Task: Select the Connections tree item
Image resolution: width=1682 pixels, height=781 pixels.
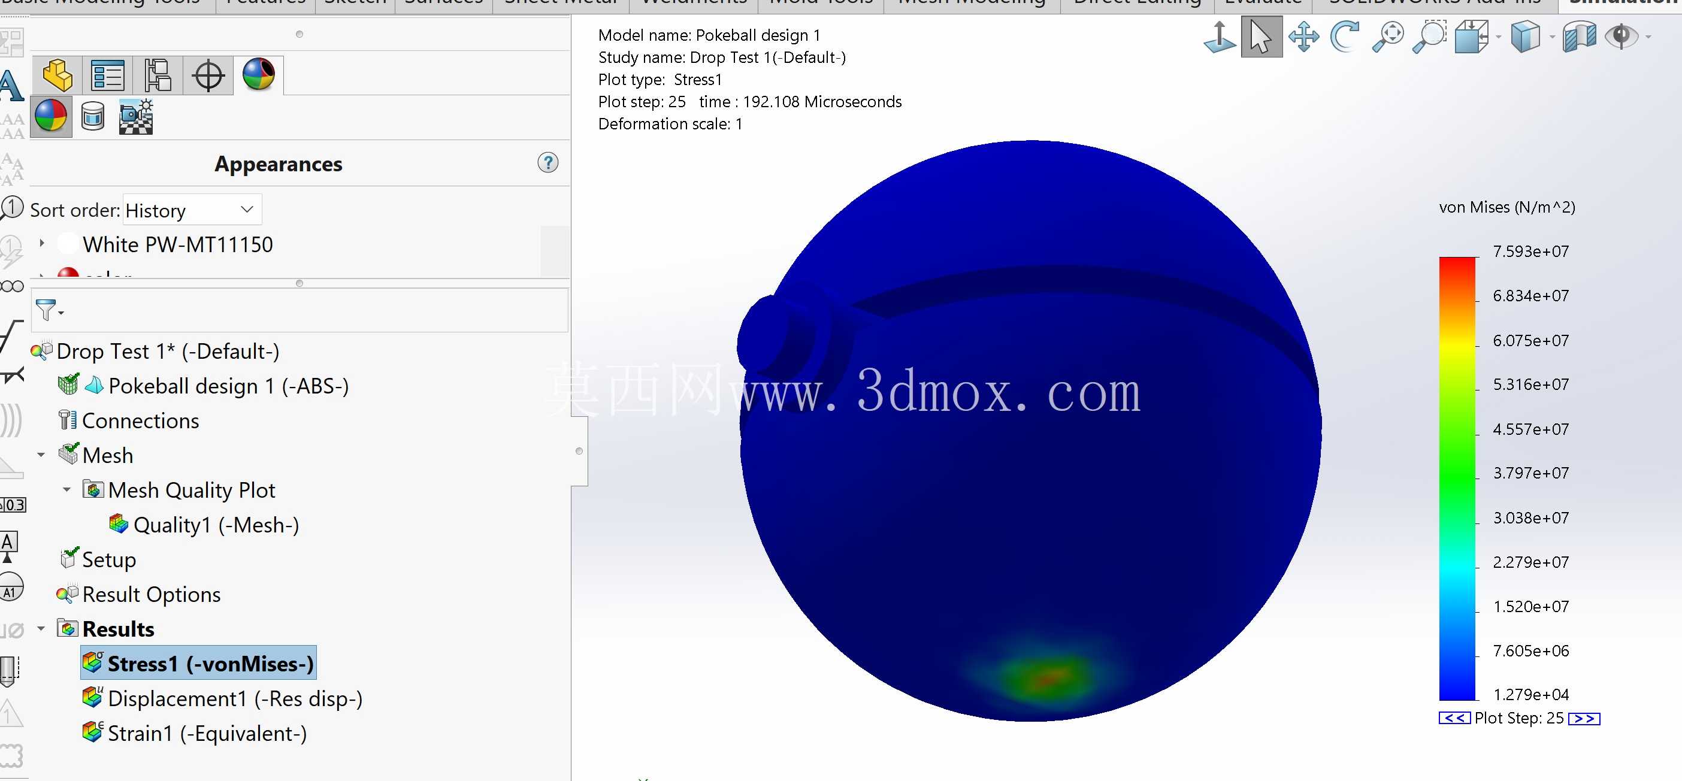Action: coord(140,420)
